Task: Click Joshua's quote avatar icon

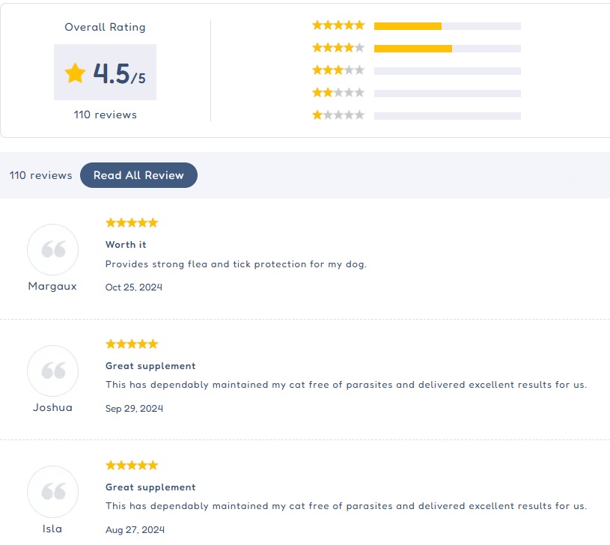Action: click(52, 371)
